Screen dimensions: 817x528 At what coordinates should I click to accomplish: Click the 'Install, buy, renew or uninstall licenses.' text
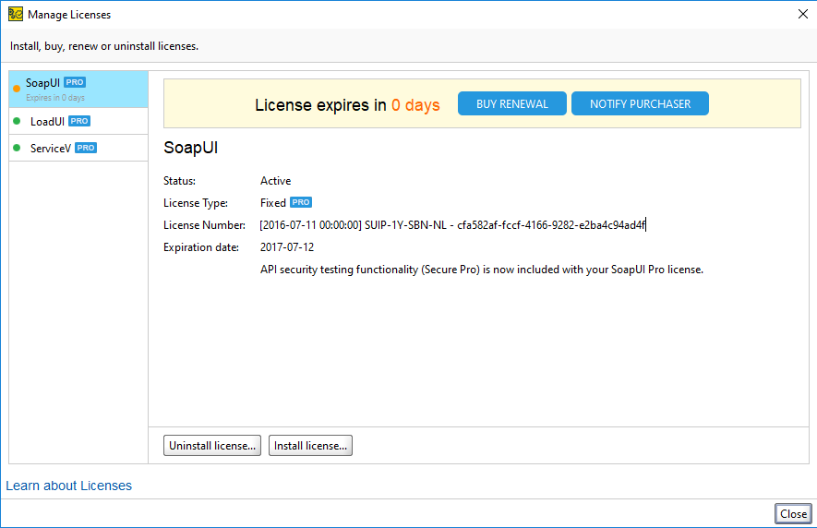click(104, 46)
